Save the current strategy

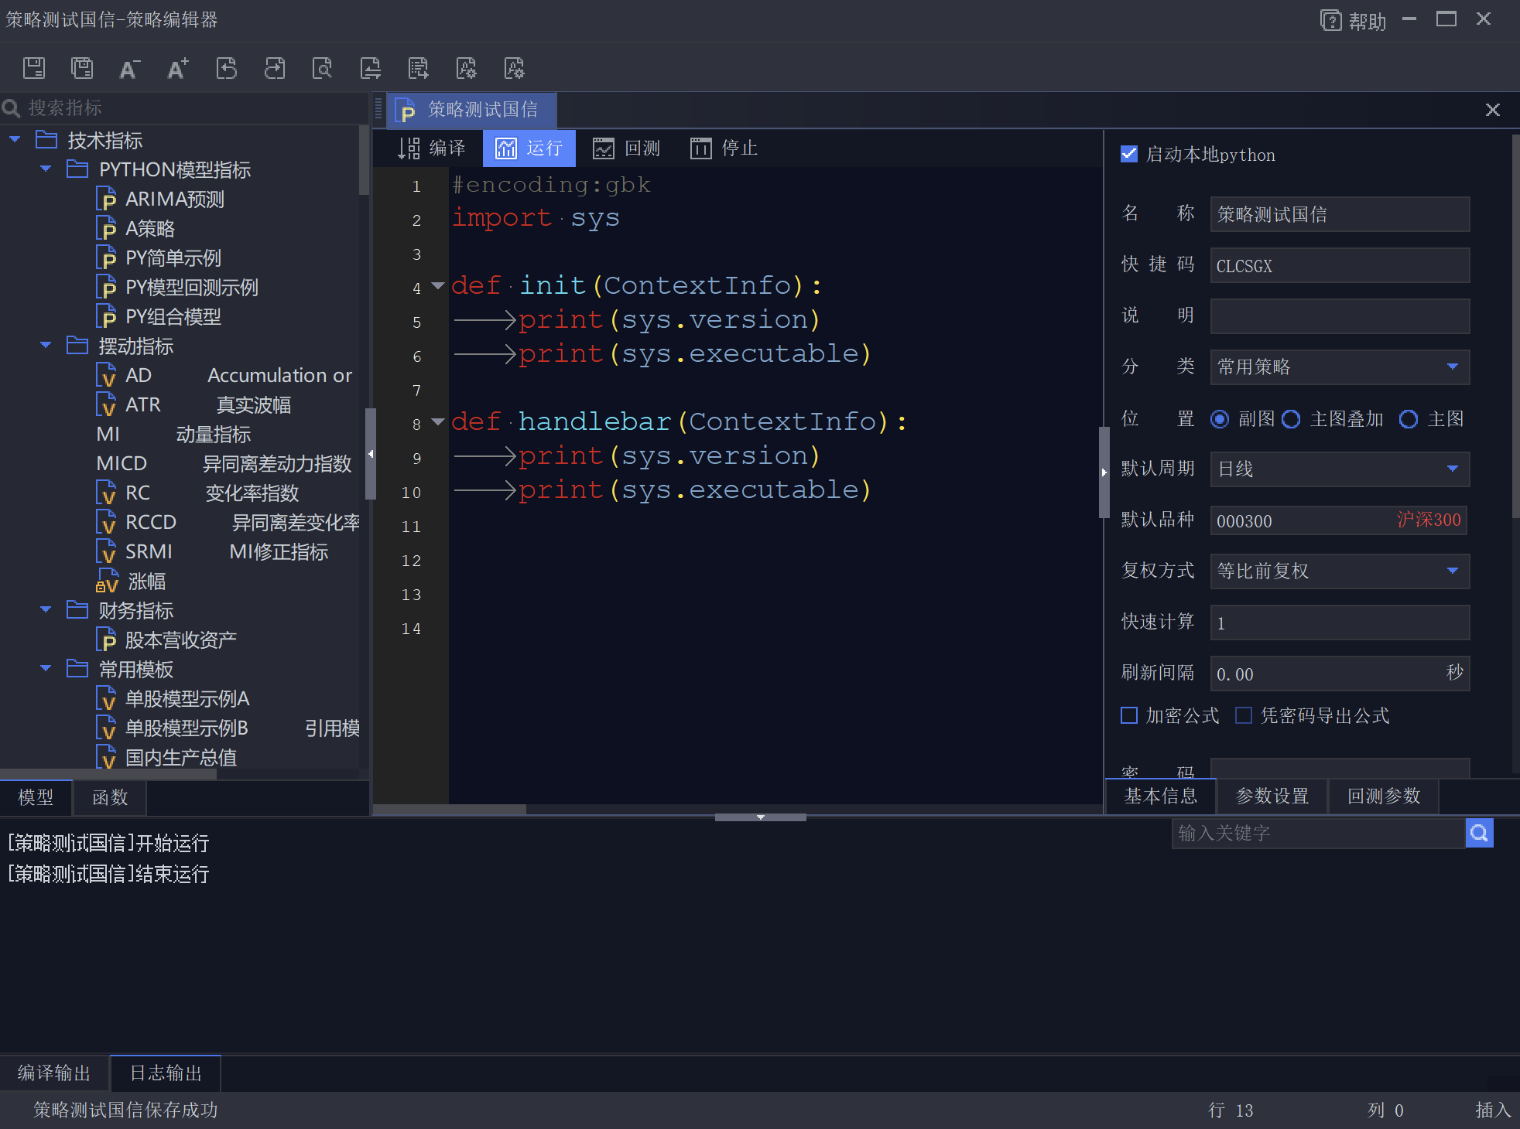(34, 68)
